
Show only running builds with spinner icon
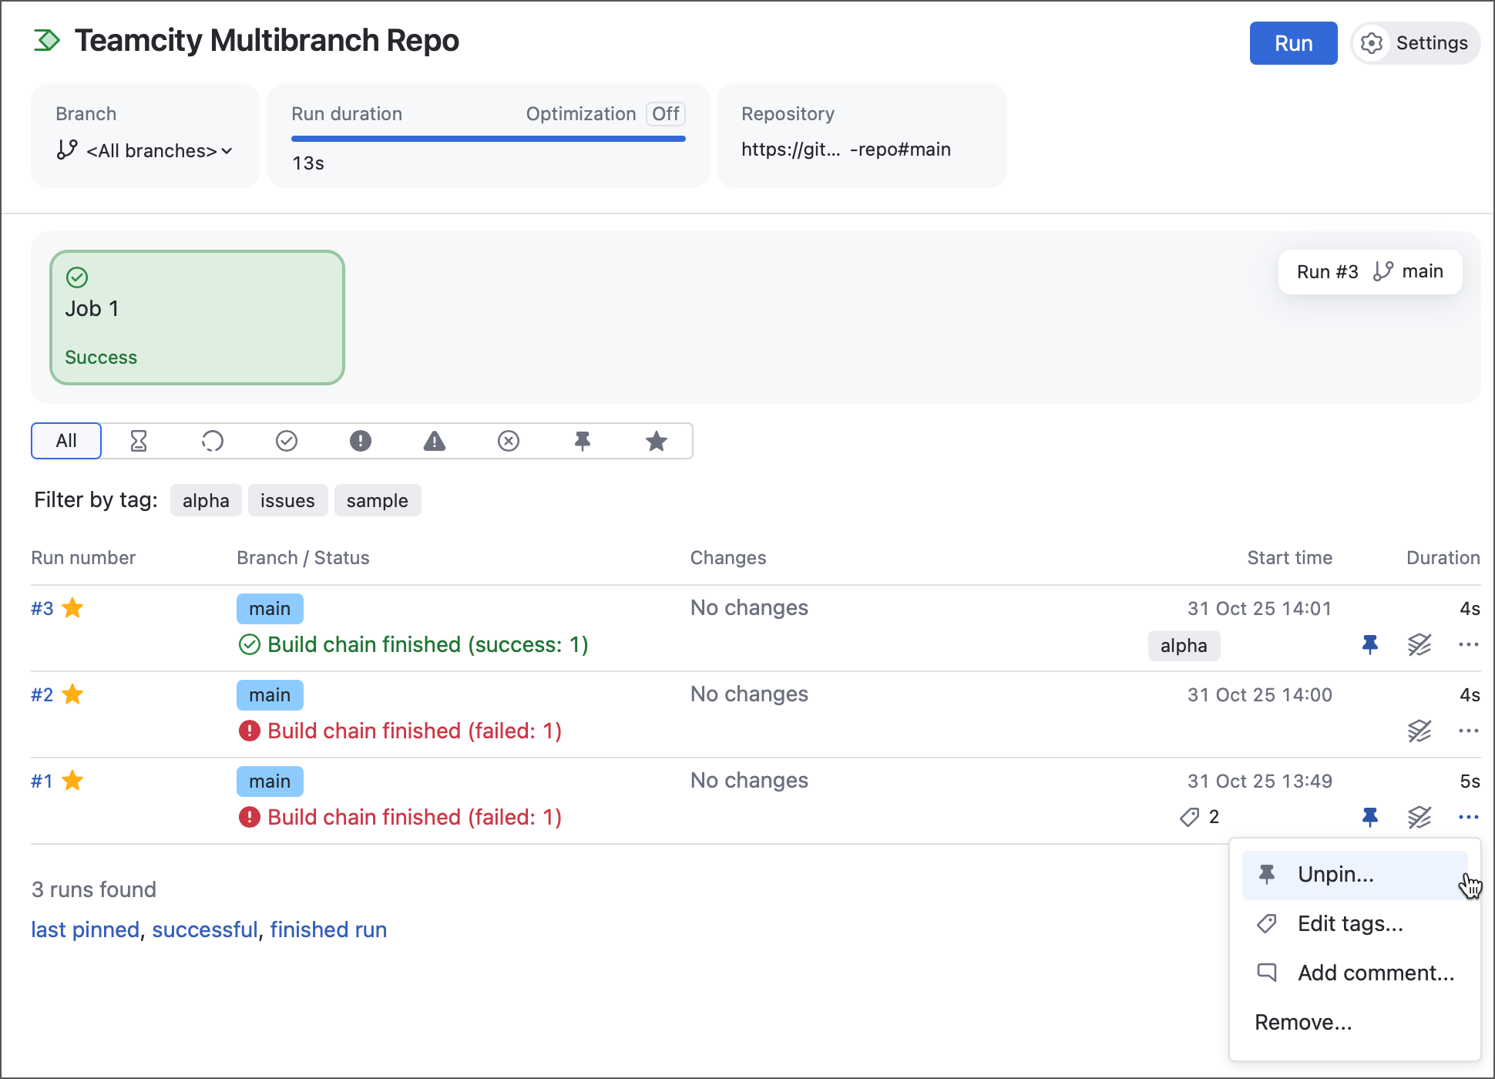[x=213, y=441]
